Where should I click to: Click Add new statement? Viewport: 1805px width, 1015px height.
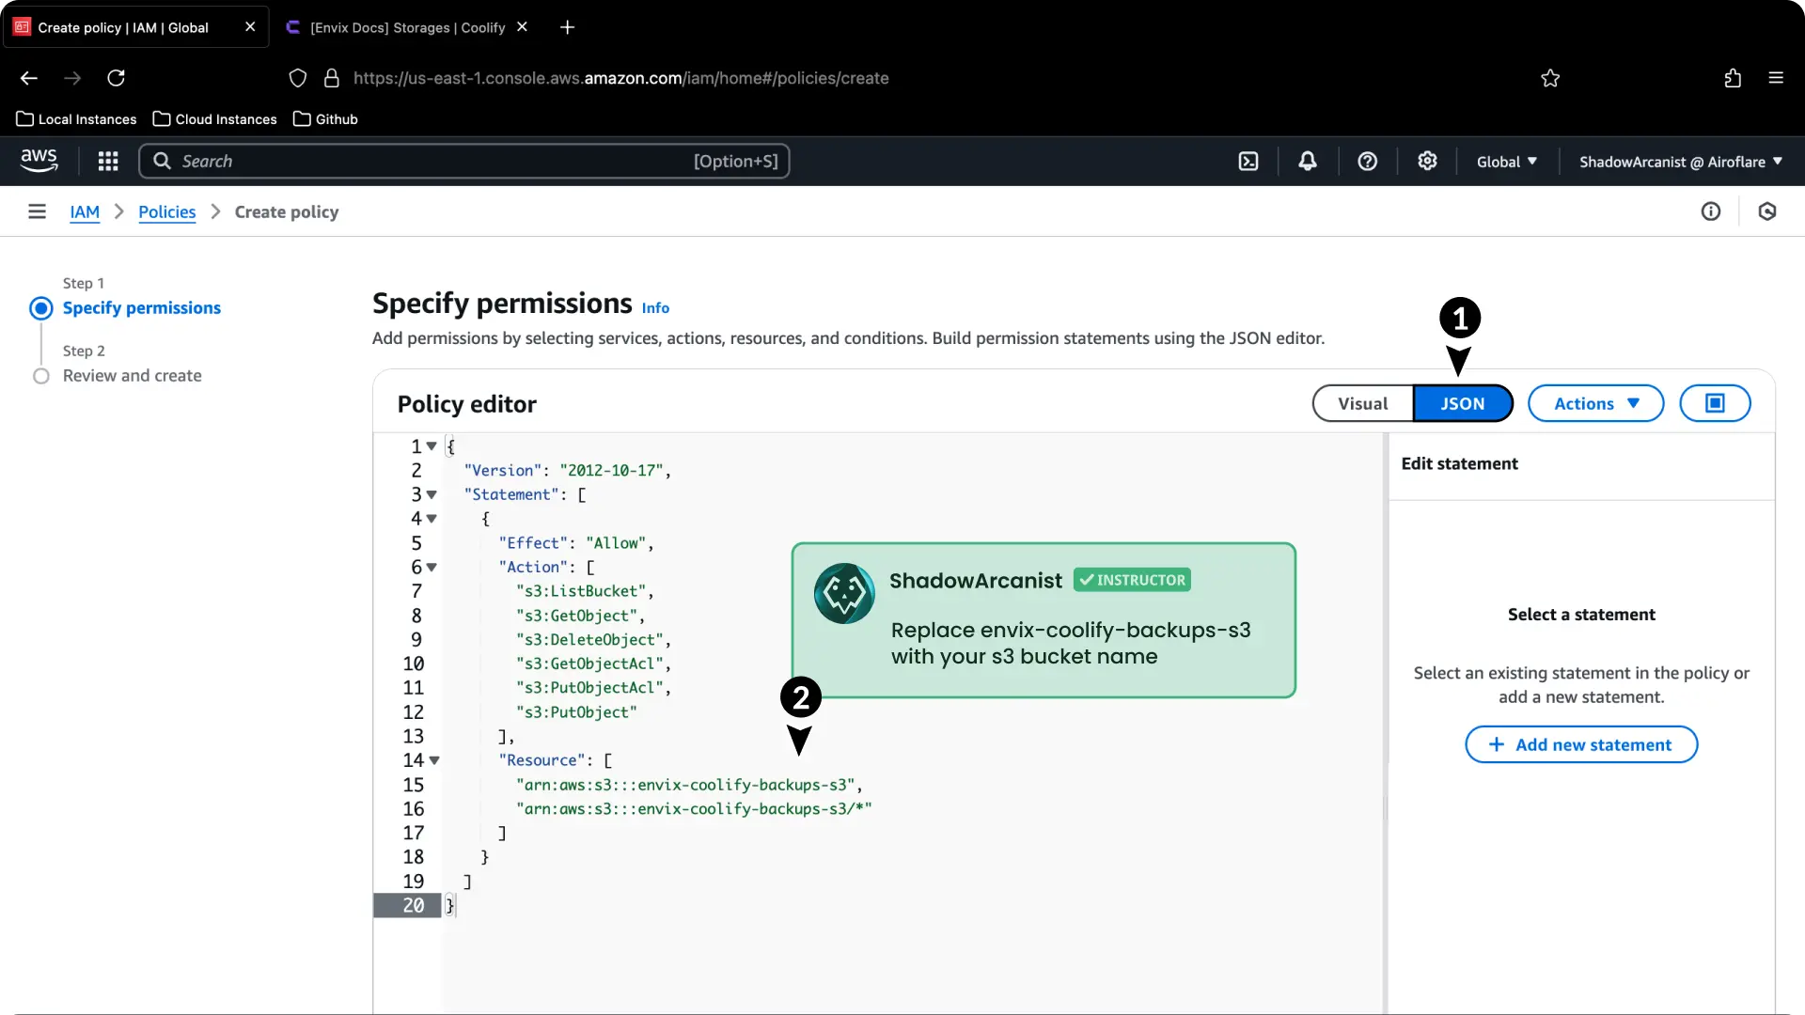[x=1581, y=744]
